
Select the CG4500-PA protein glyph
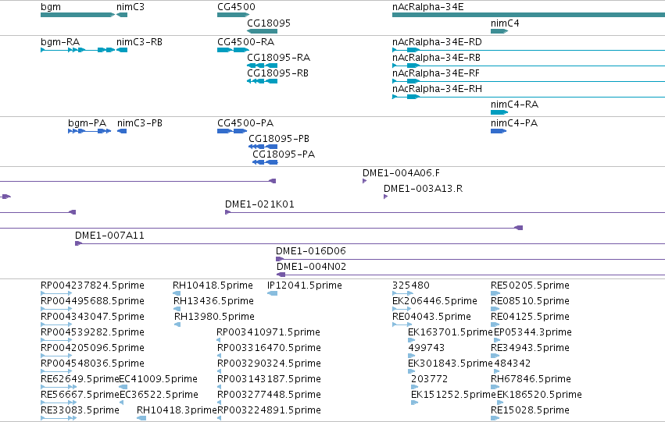(232, 131)
